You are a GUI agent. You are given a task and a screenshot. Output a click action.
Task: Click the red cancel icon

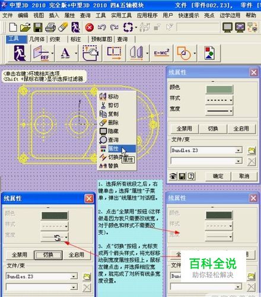pos(90,27)
